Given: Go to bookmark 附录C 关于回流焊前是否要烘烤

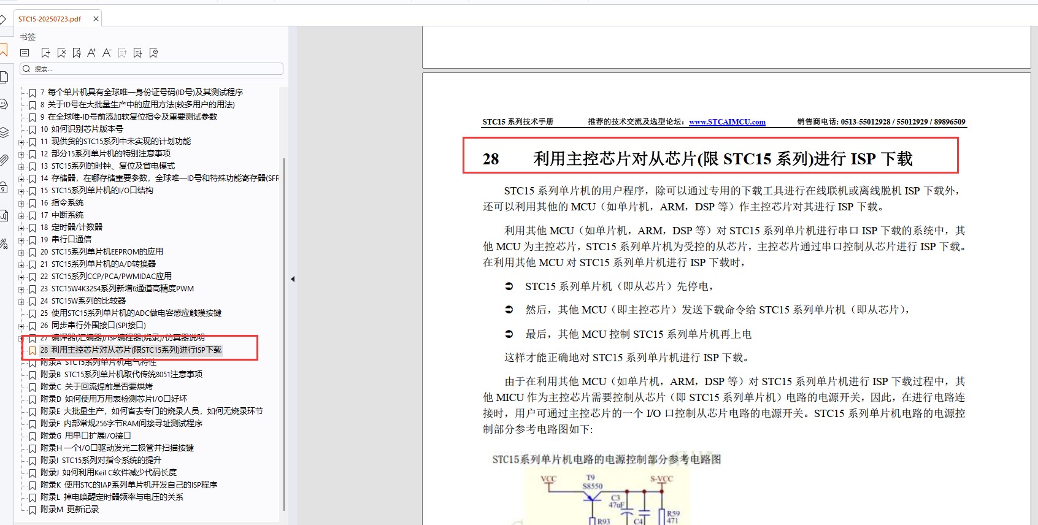Looking at the screenshot, I should coord(96,386).
